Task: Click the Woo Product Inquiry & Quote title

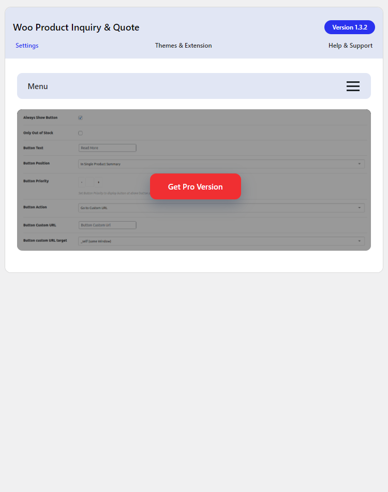Action: (76, 27)
